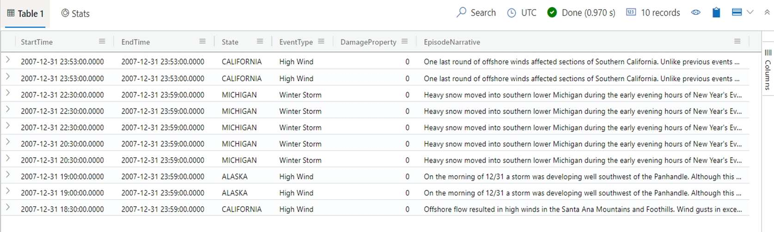Open the DamageProperty column menu icon

tap(405, 42)
